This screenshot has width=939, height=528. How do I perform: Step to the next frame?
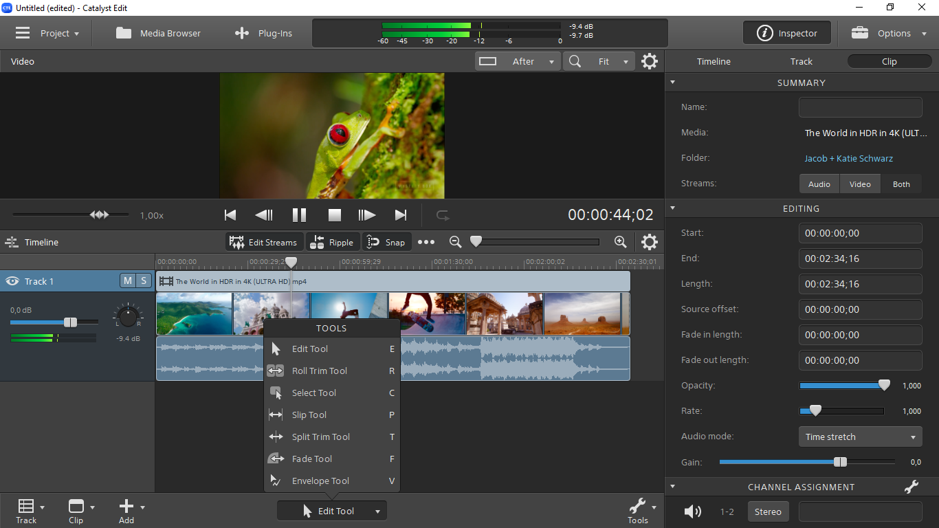[367, 215]
